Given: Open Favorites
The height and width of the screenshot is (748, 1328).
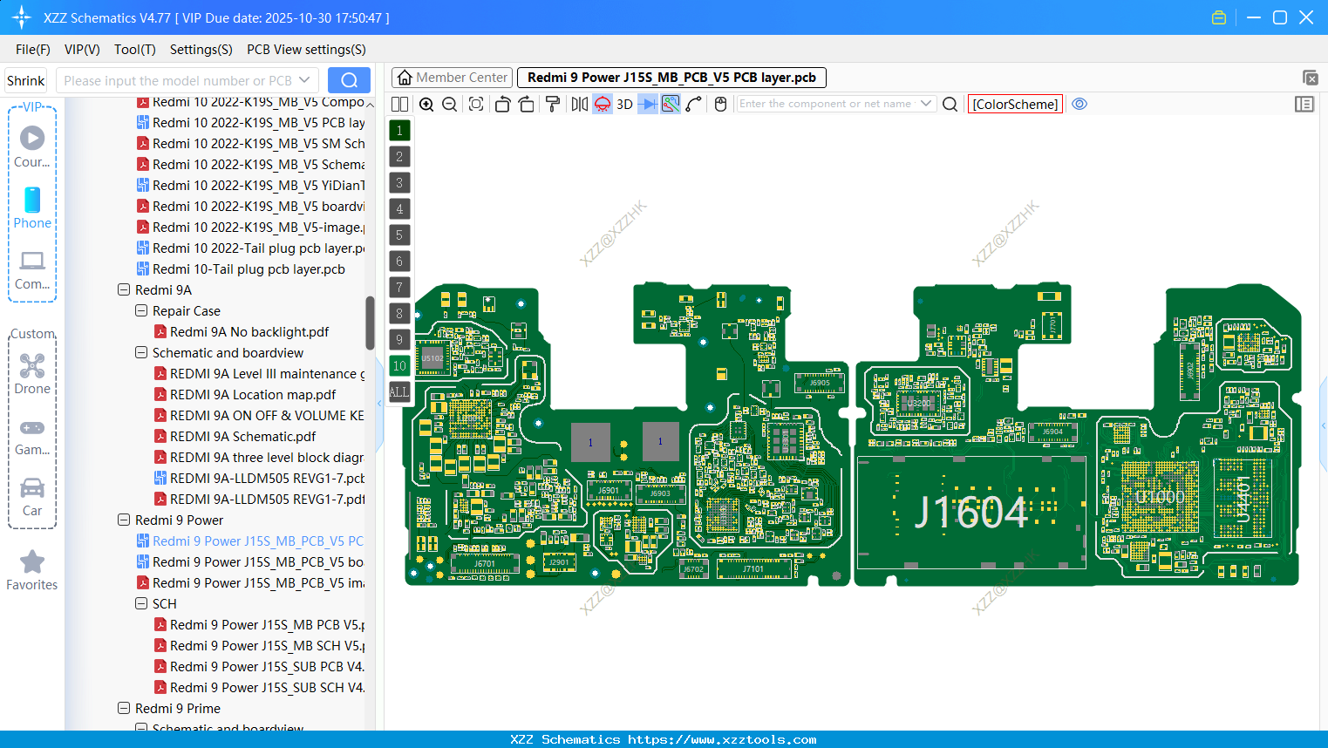Looking at the screenshot, I should (x=32, y=571).
